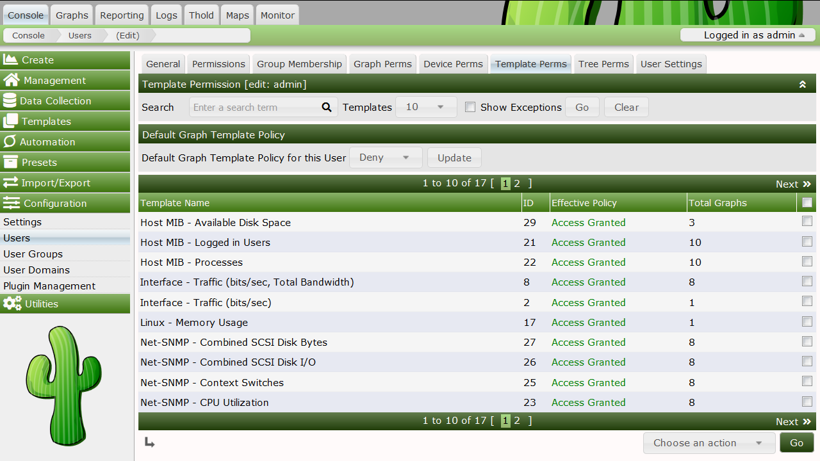The image size is (820, 461).
Task: Enable the Show Exceptions checkbox
Action: click(470, 107)
